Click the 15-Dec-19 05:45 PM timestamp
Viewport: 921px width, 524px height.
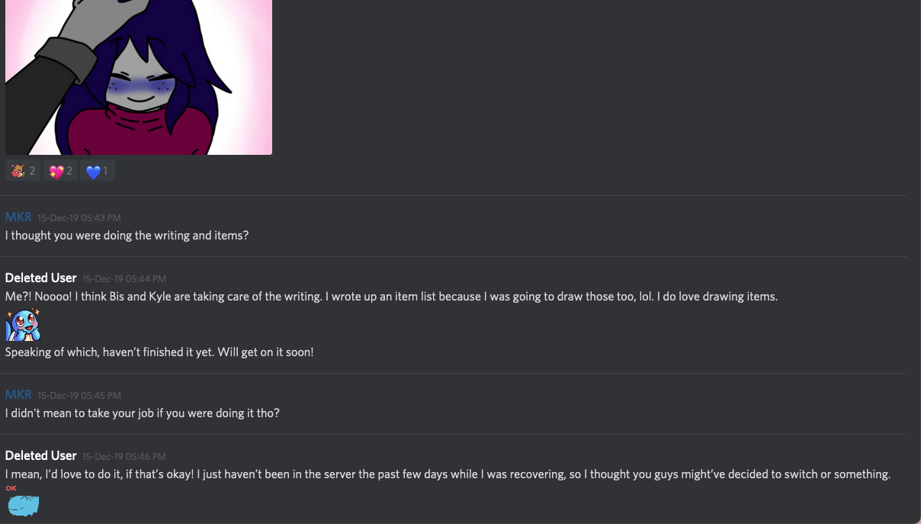click(x=79, y=396)
